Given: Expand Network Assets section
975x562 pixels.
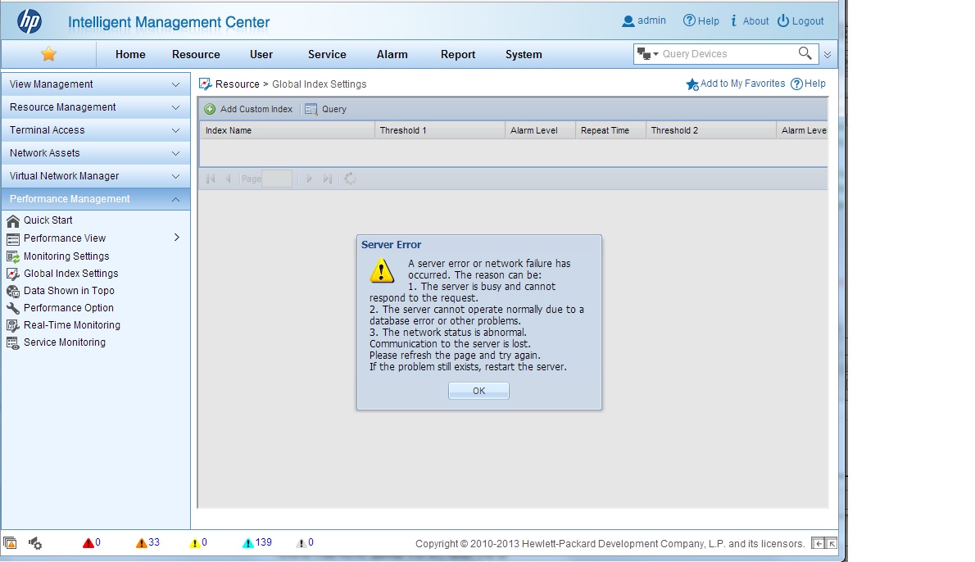Looking at the screenshot, I should tap(95, 153).
